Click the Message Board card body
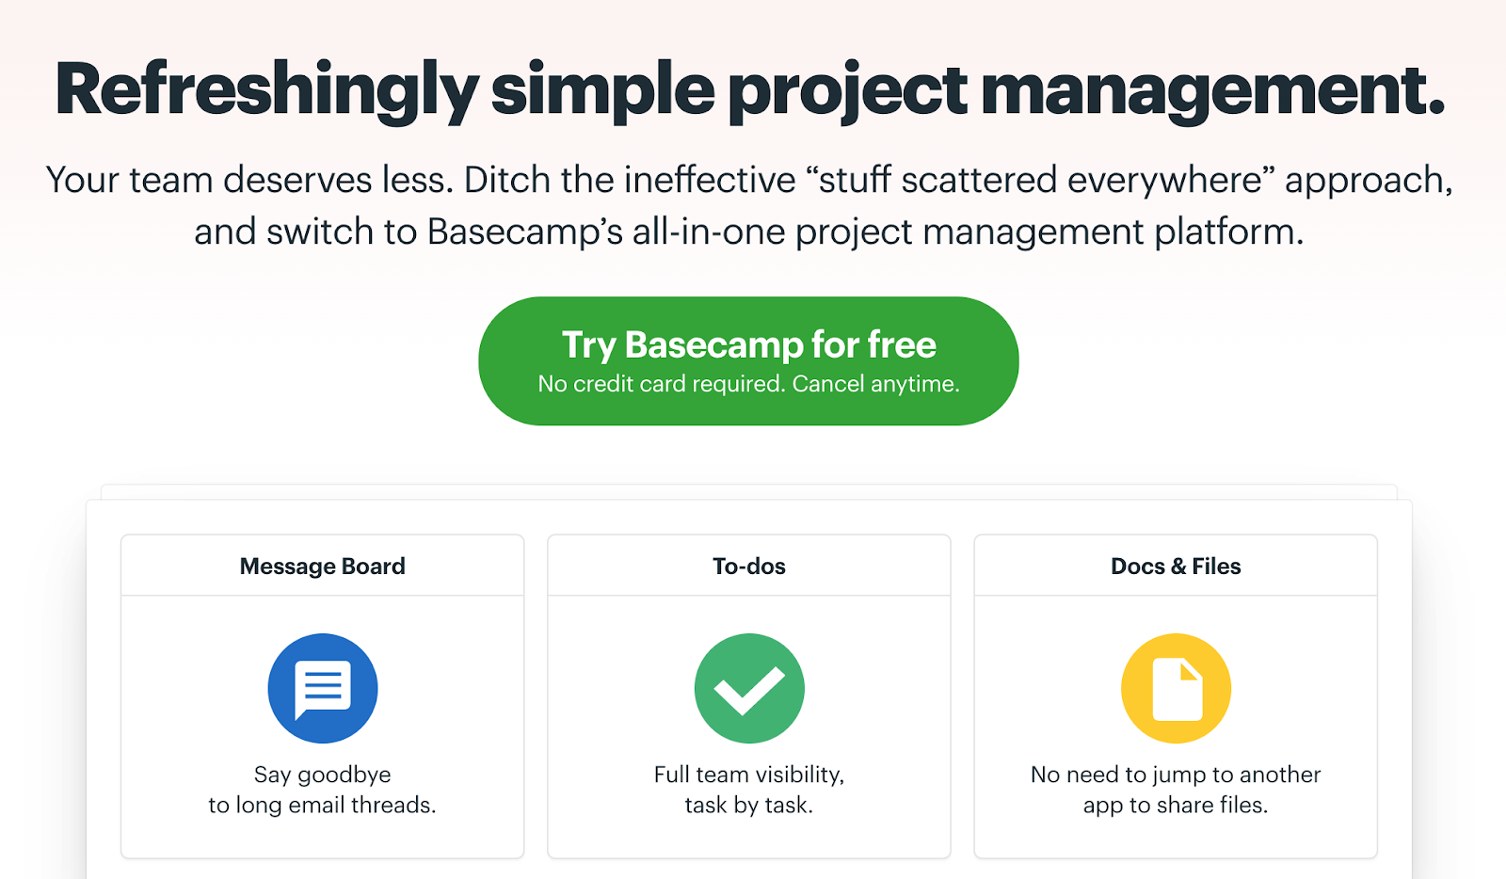The width and height of the screenshot is (1506, 879). point(323,727)
